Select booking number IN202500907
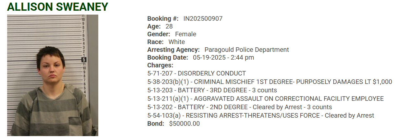 pos(203,18)
